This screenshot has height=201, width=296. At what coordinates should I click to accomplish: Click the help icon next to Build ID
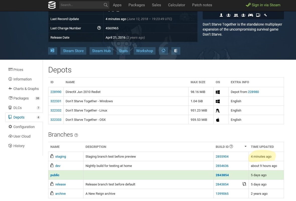click(x=231, y=147)
